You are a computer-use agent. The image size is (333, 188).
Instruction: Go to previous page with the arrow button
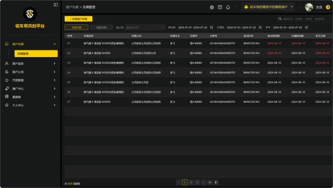click(x=178, y=182)
